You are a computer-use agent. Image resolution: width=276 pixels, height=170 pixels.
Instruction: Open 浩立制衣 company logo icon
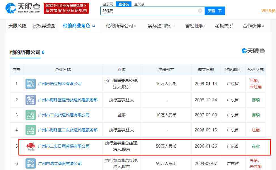coord(30,84)
